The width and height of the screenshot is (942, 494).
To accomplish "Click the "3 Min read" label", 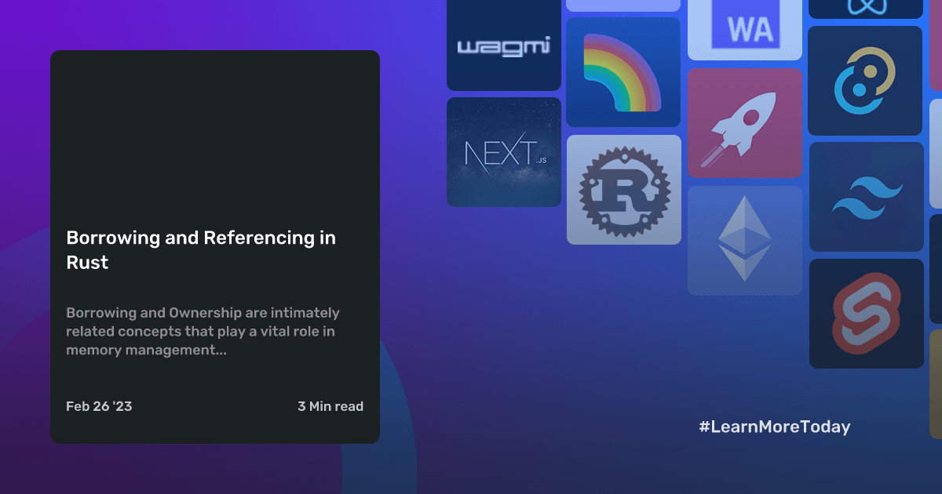I will click(330, 406).
